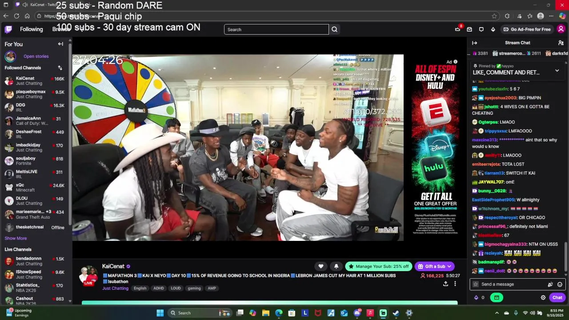Click the KaiCenat live avatar
569x320 pixels.
pyautogui.click(x=88, y=276)
